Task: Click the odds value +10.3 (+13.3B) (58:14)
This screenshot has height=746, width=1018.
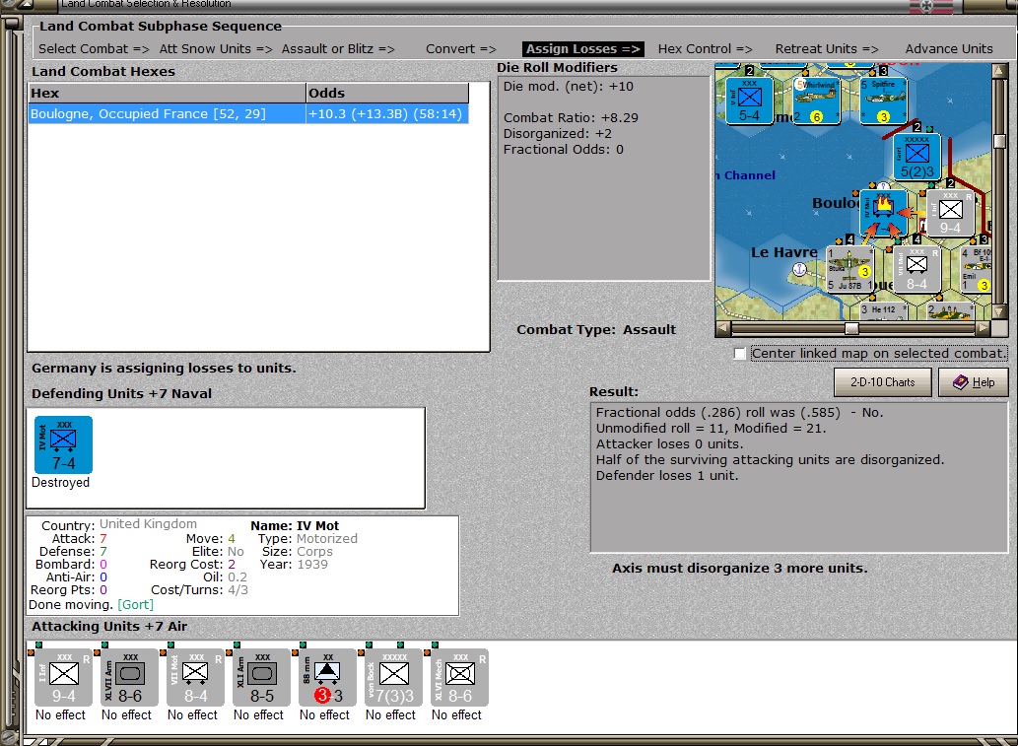Action: point(385,113)
